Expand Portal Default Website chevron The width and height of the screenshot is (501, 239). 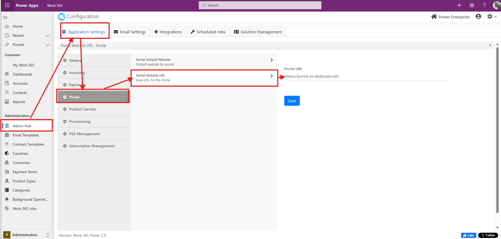tap(272, 60)
